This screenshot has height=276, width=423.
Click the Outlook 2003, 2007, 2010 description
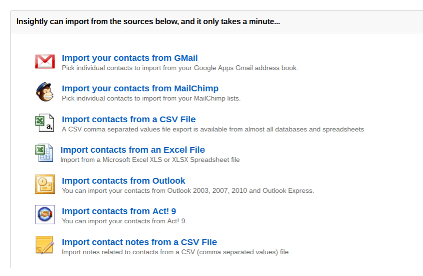tap(188, 191)
